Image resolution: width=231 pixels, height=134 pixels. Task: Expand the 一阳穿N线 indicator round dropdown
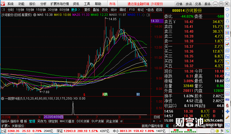(x=3, y=99)
